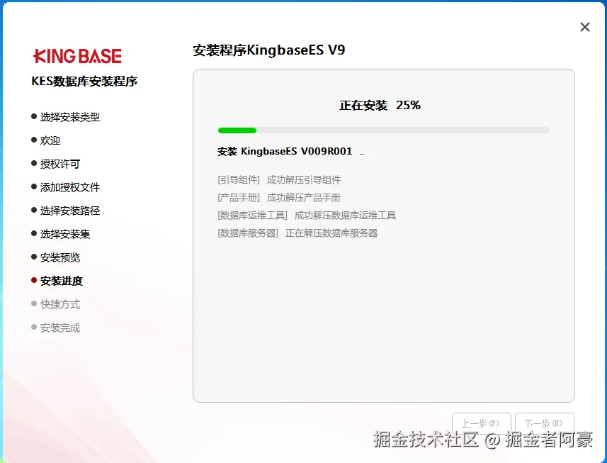Select the 选择安装集 step

pyautogui.click(x=61, y=234)
